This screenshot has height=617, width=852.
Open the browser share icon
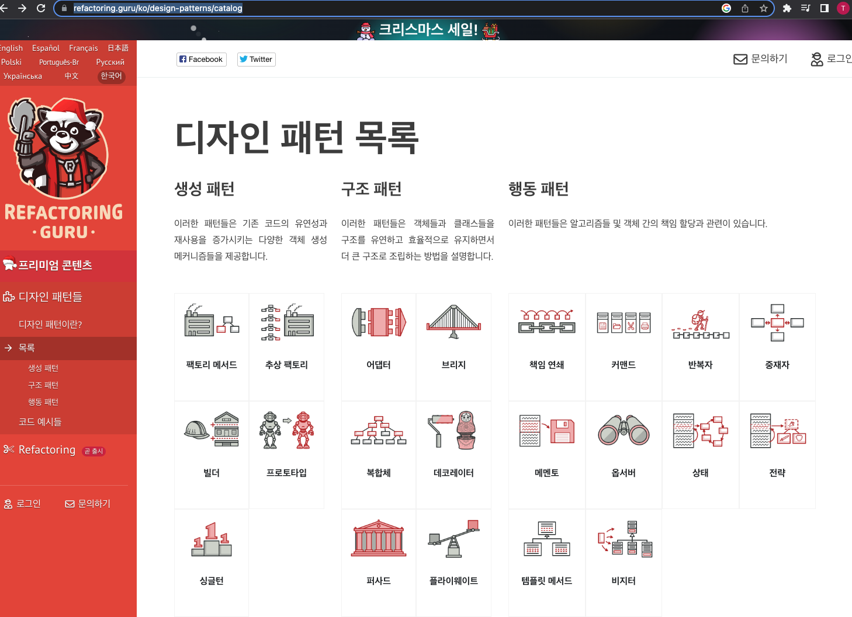(x=745, y=8)
